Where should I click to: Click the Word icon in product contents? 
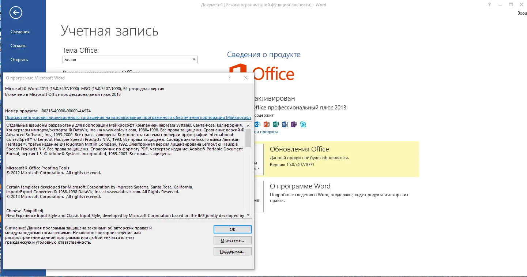pos(285,124)
